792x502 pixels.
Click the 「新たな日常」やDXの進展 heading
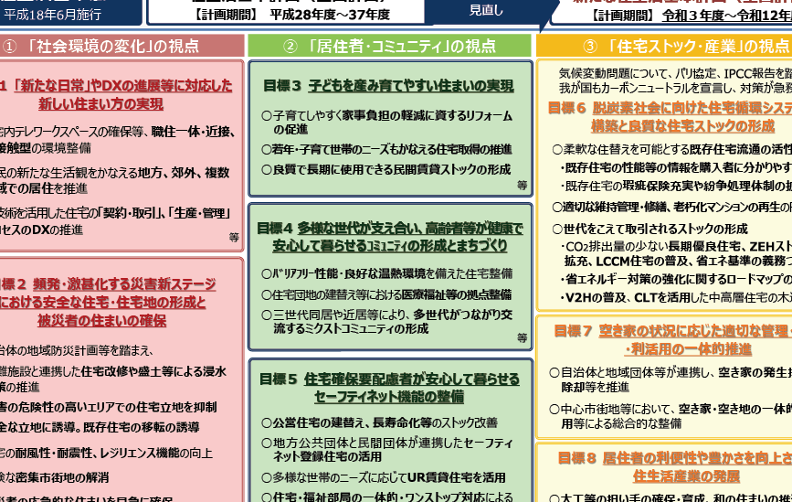[117, 94]
